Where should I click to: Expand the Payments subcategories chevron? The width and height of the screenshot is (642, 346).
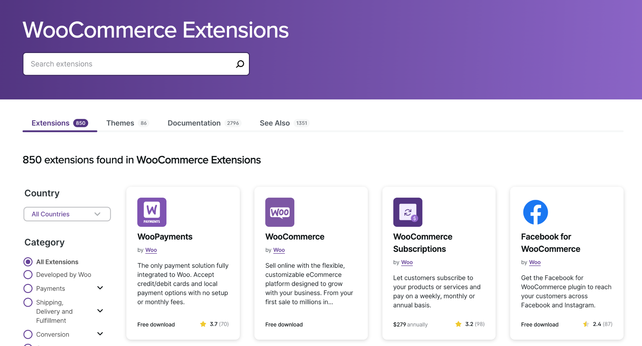100,288
